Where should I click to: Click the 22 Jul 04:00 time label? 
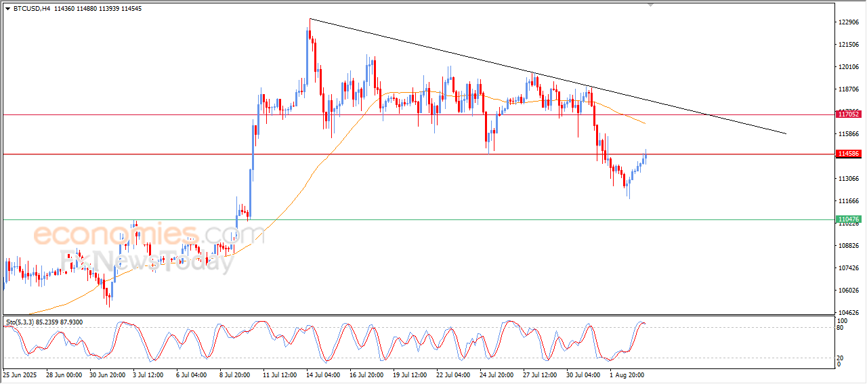(x=454, y=375)
